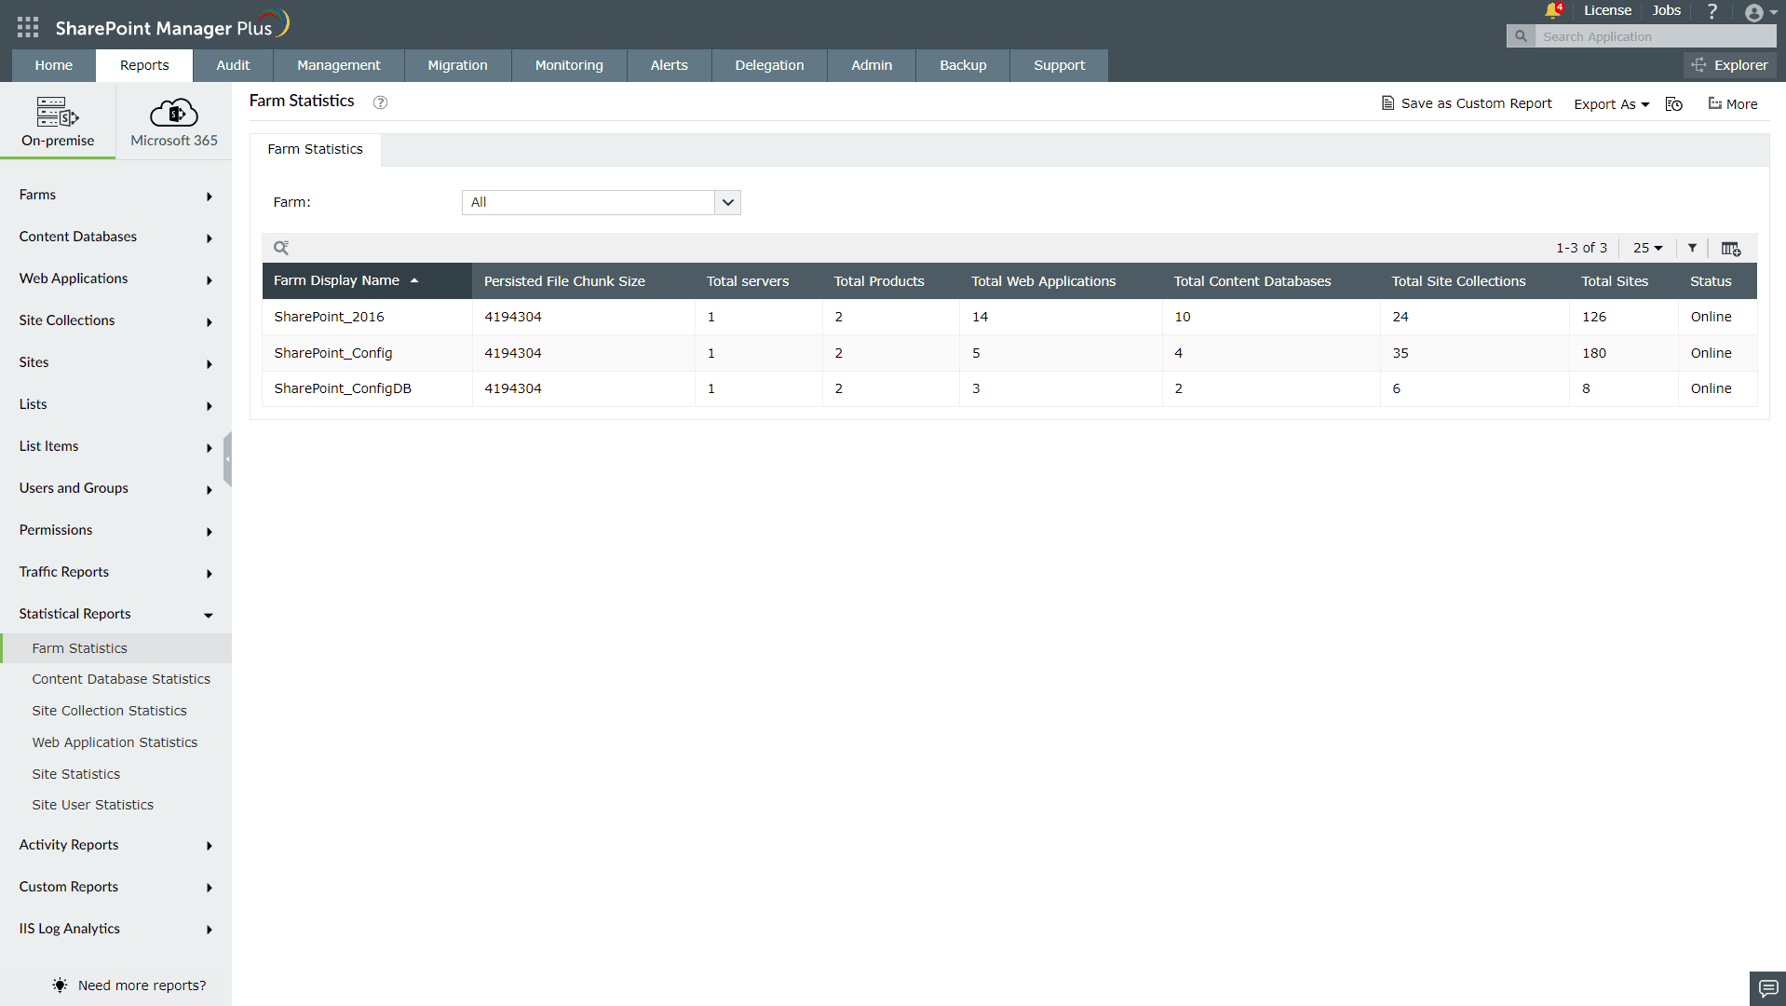
Task: Open the Jobs link
Action: (x=1666, y=10)
